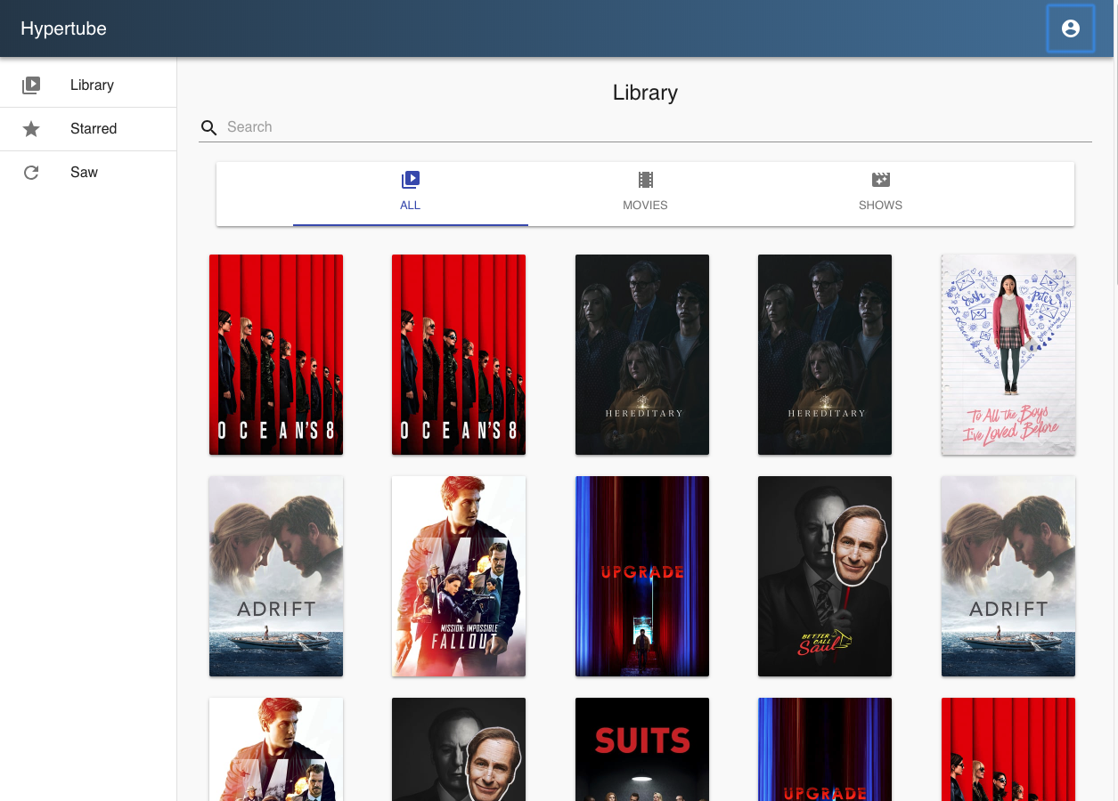Click the Starred star icon in sidebar
1118x801 pixels.
[31, 129]
